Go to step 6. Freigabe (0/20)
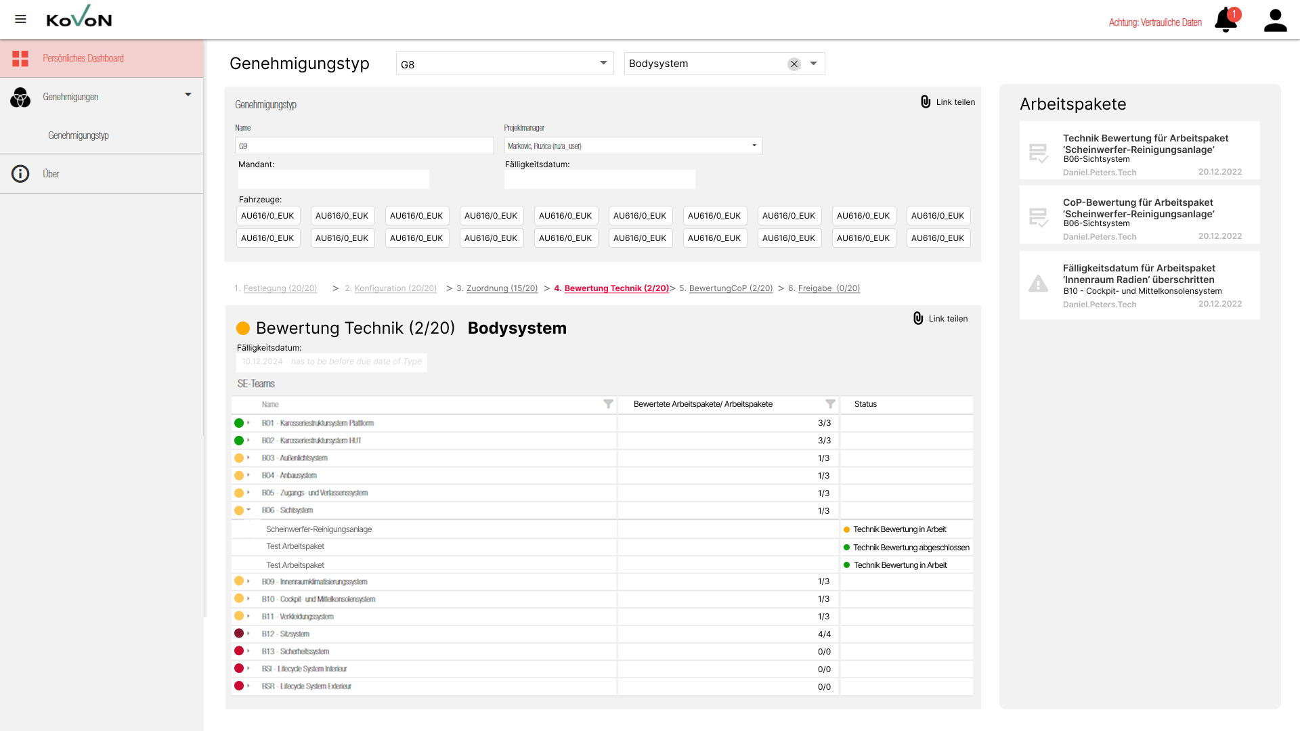Screen dimensions: 1300x731 pyautogui.click(x=828, y=288)
